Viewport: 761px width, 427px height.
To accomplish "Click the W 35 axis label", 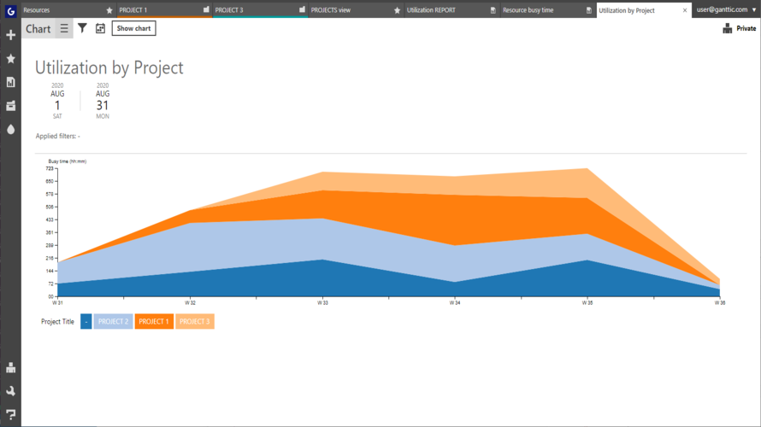I will click(x=587, y=303).
